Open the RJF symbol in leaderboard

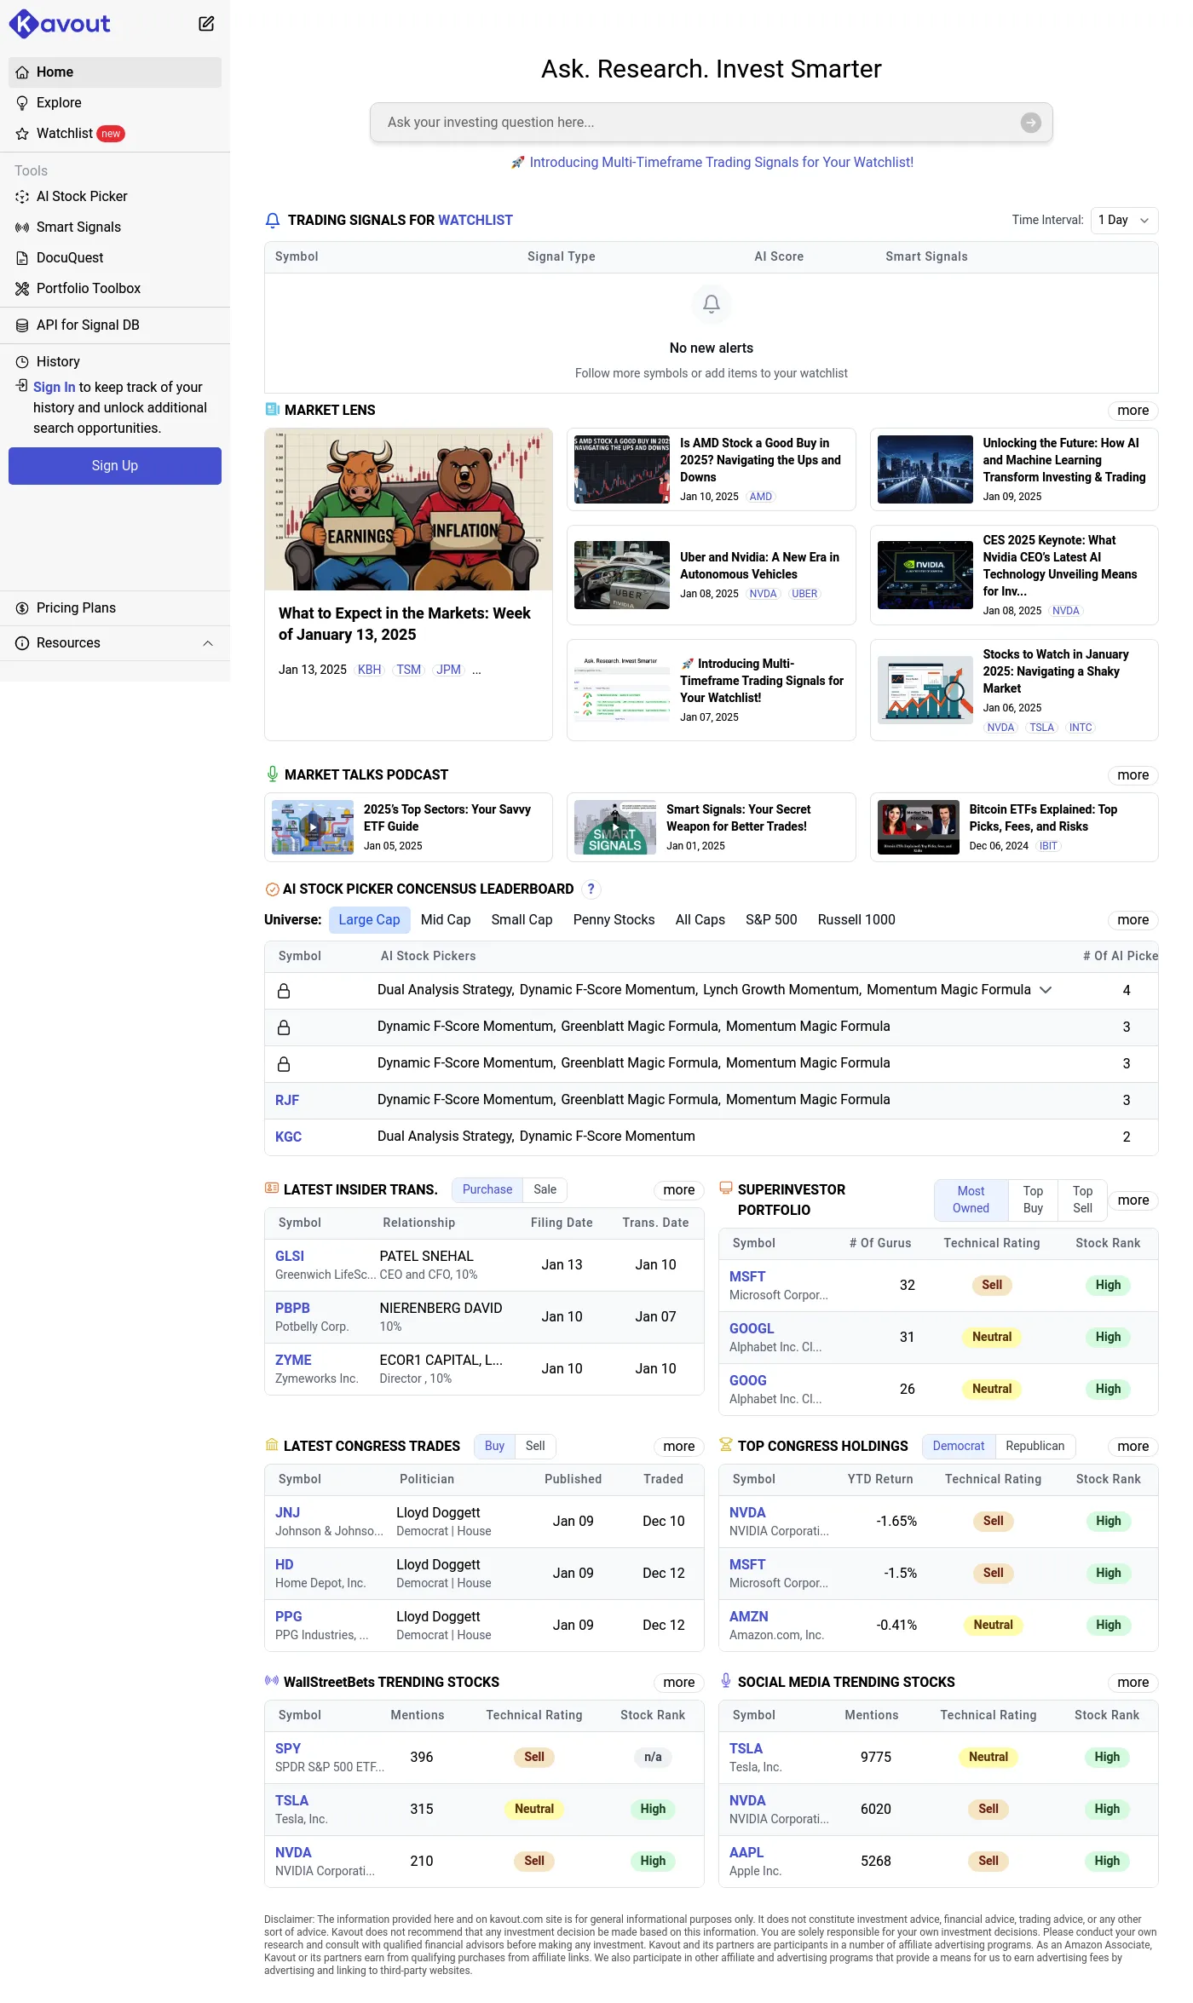pyautogui.click(x=287, y=1101)
